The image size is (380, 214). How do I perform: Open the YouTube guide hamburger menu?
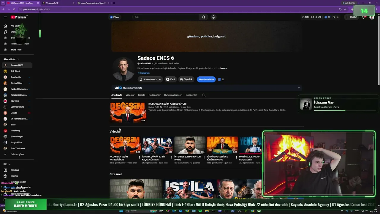5,17
